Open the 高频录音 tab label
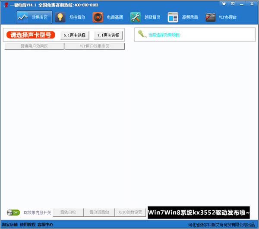 (190, 17)
